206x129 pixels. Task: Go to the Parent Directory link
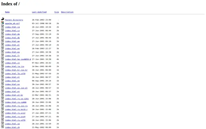pyautogui.click(x=14, y=20)
